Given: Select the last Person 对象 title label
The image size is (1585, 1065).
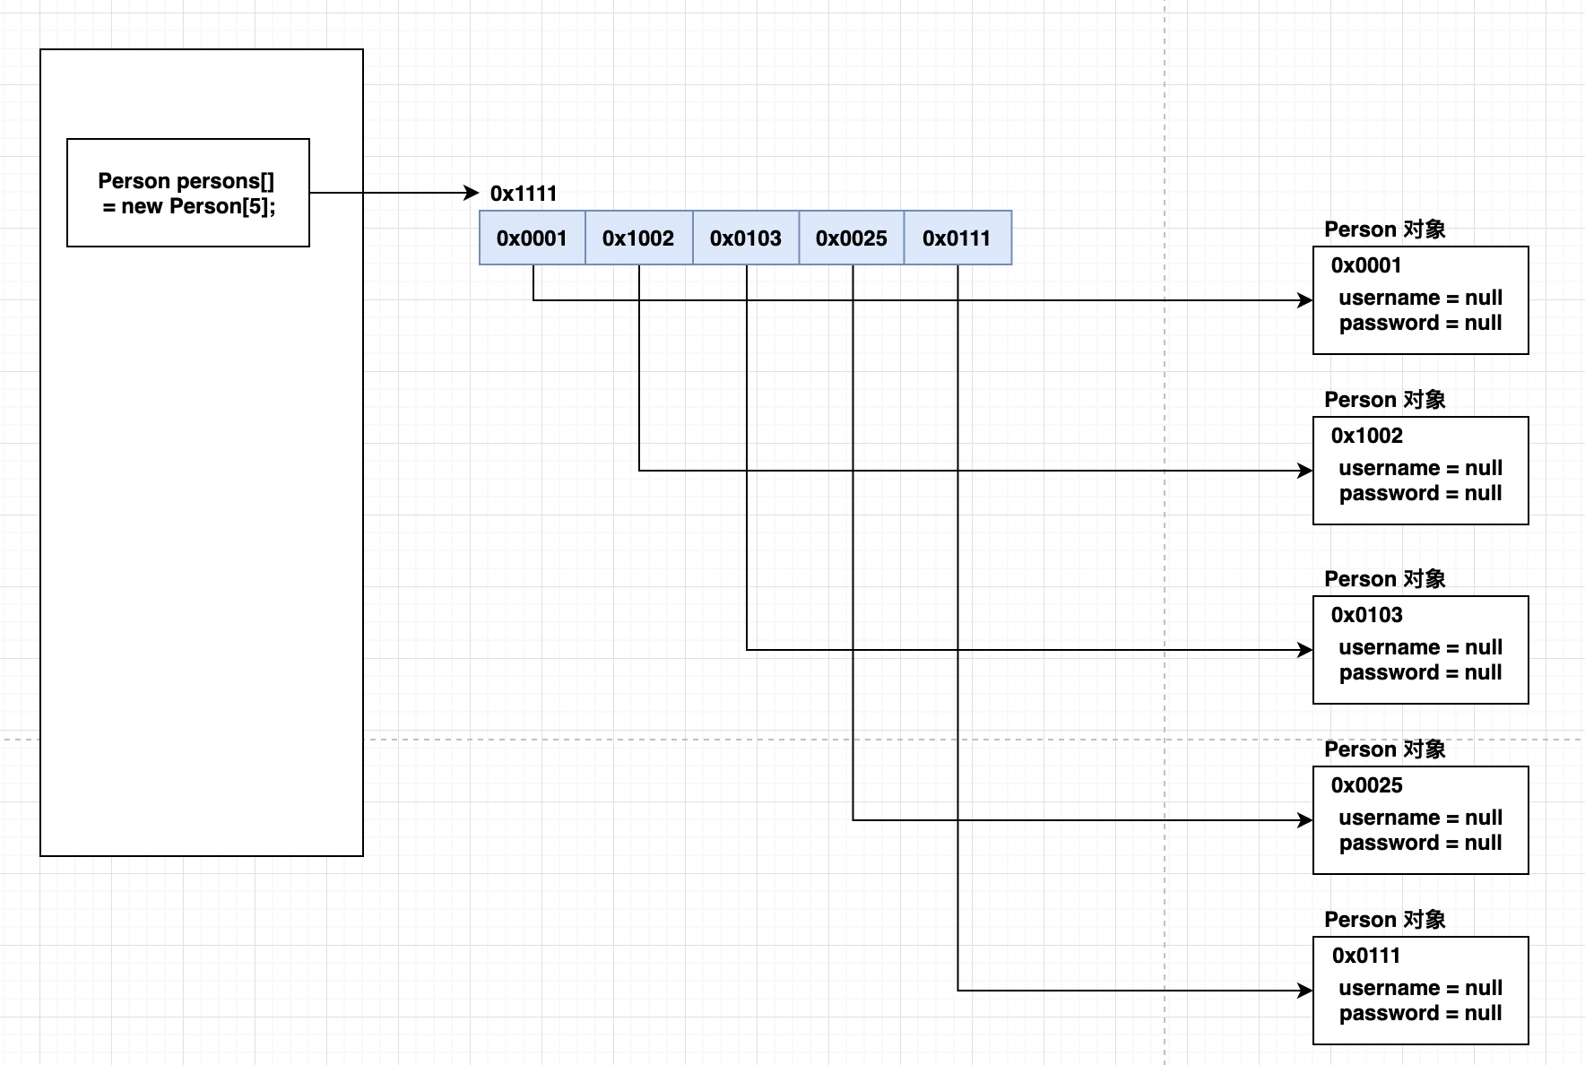Looking at the screenshot, I should coord(1385,920).
